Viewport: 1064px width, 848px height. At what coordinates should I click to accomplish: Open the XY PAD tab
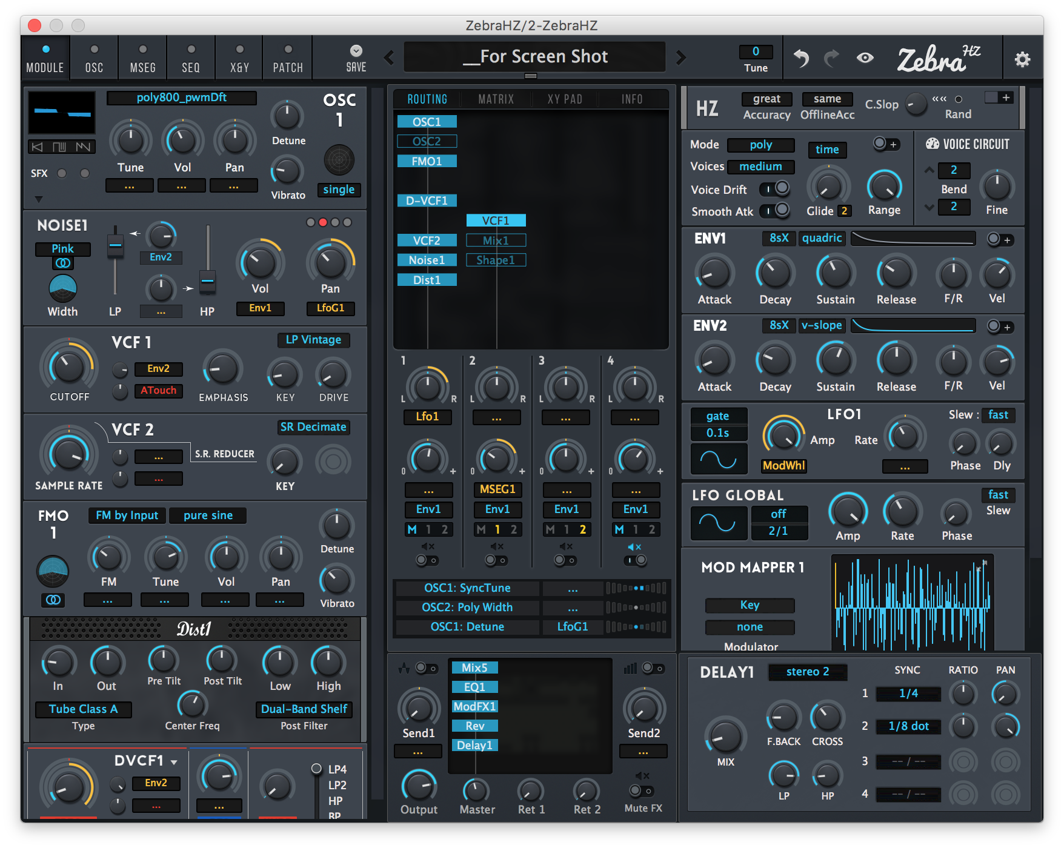565,99
